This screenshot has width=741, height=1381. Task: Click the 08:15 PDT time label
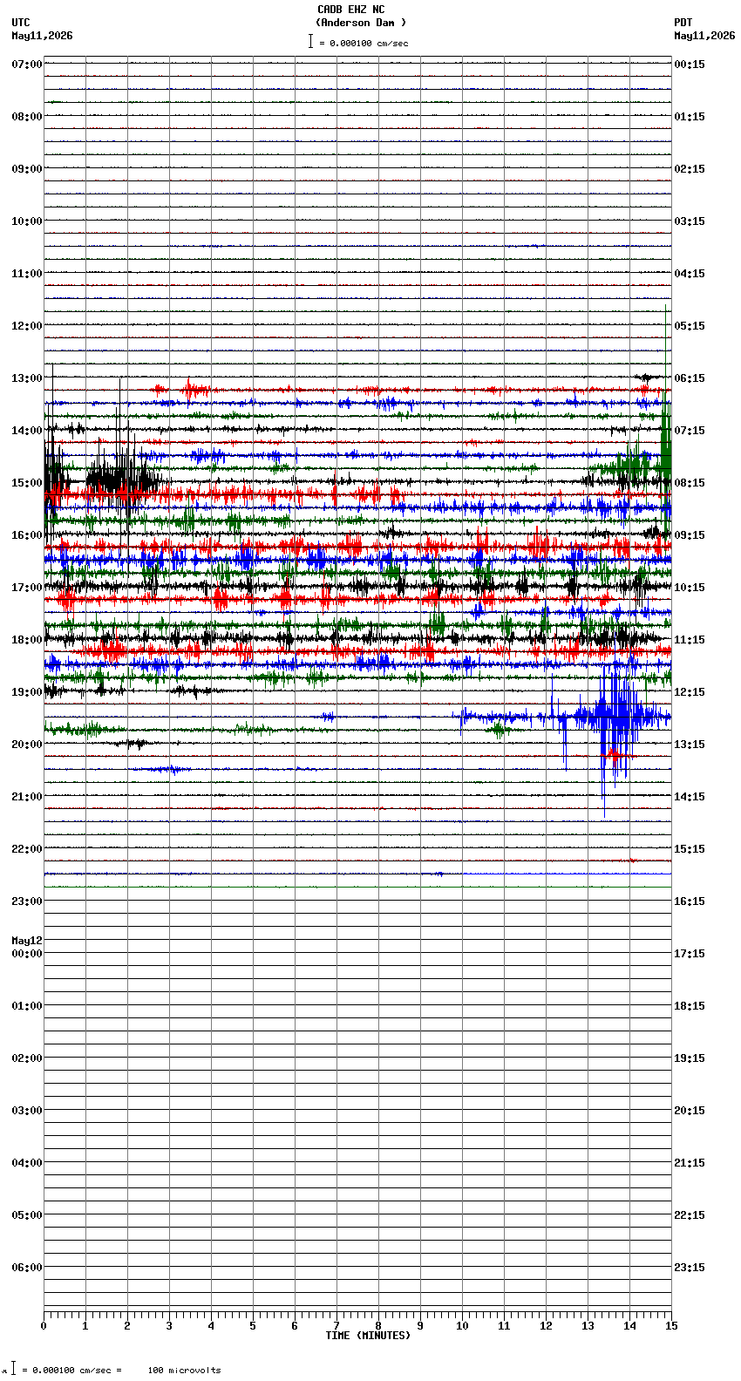690,483
